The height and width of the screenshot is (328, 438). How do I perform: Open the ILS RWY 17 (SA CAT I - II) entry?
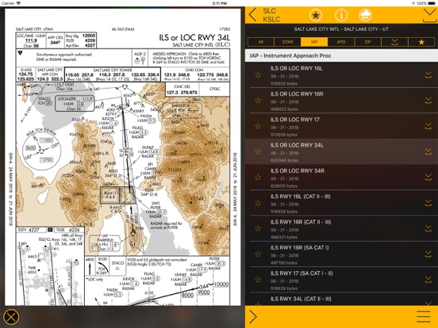[x=342, y=280]
